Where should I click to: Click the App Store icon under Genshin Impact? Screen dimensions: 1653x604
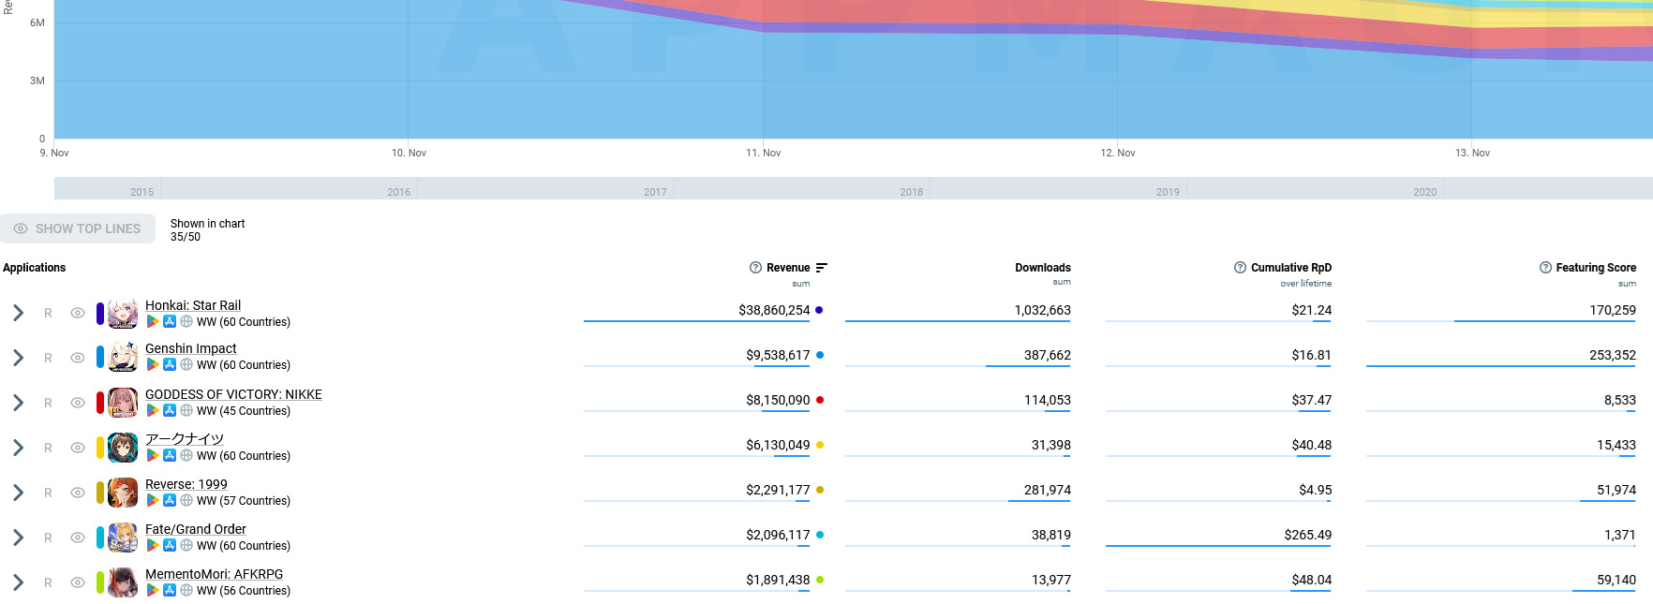click(170, 364)
